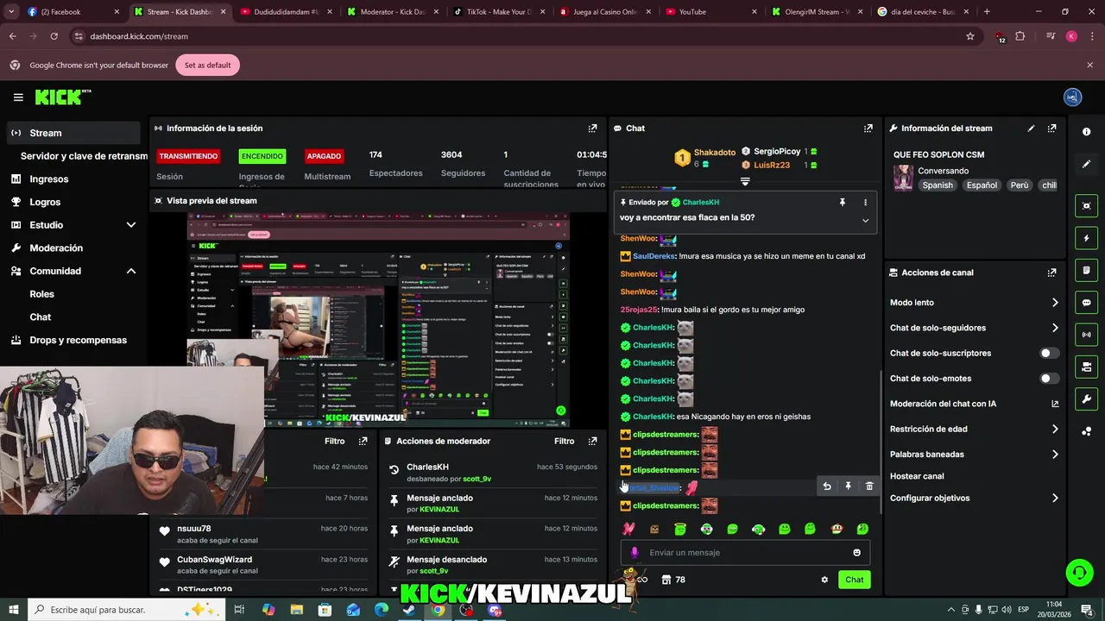
Task: Open Filtro in Acciones de moderador
Action: click(x=564, y=441)
